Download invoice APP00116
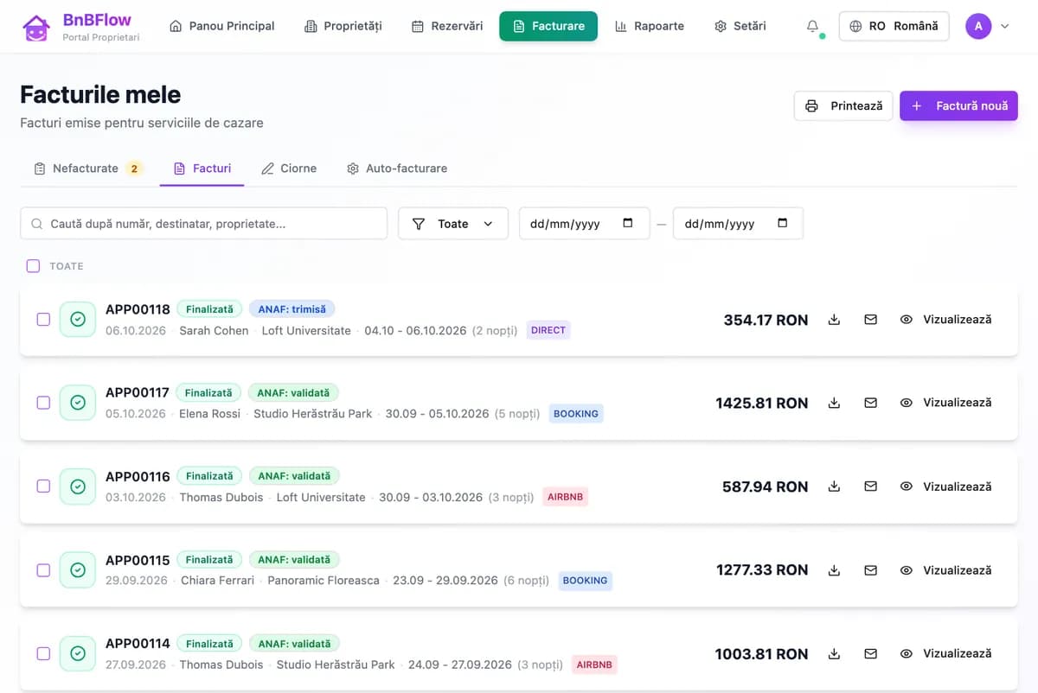 pos(834,486)
